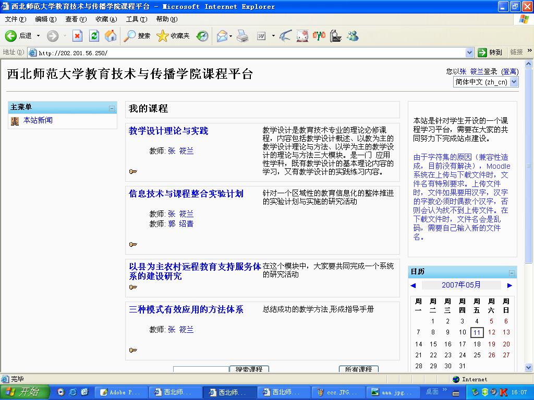Click the Windows 开始 Start button
This screenshot has width=534, height=400.
tap(25, 392)
